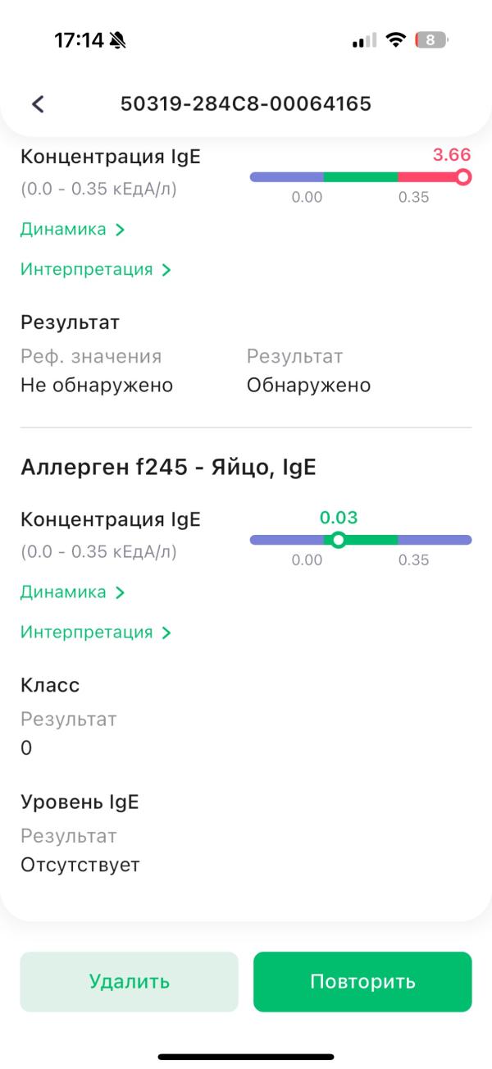Screen dimensions: 492x1069
Task: Tap the green slider handle at 0.03
Action: (339, 540)
